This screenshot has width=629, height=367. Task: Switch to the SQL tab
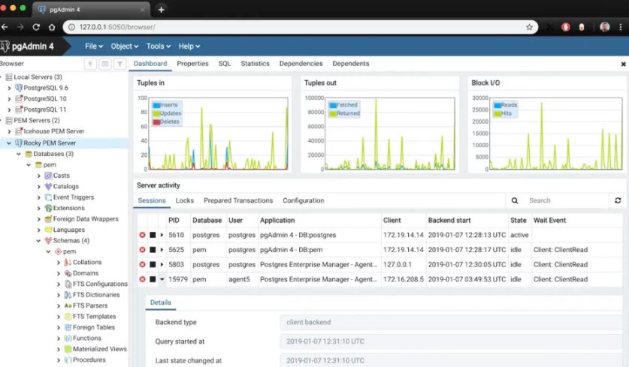click(x=224, y=64)
